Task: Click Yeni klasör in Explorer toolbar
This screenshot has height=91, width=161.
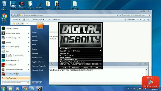Action: coord(57,20)
